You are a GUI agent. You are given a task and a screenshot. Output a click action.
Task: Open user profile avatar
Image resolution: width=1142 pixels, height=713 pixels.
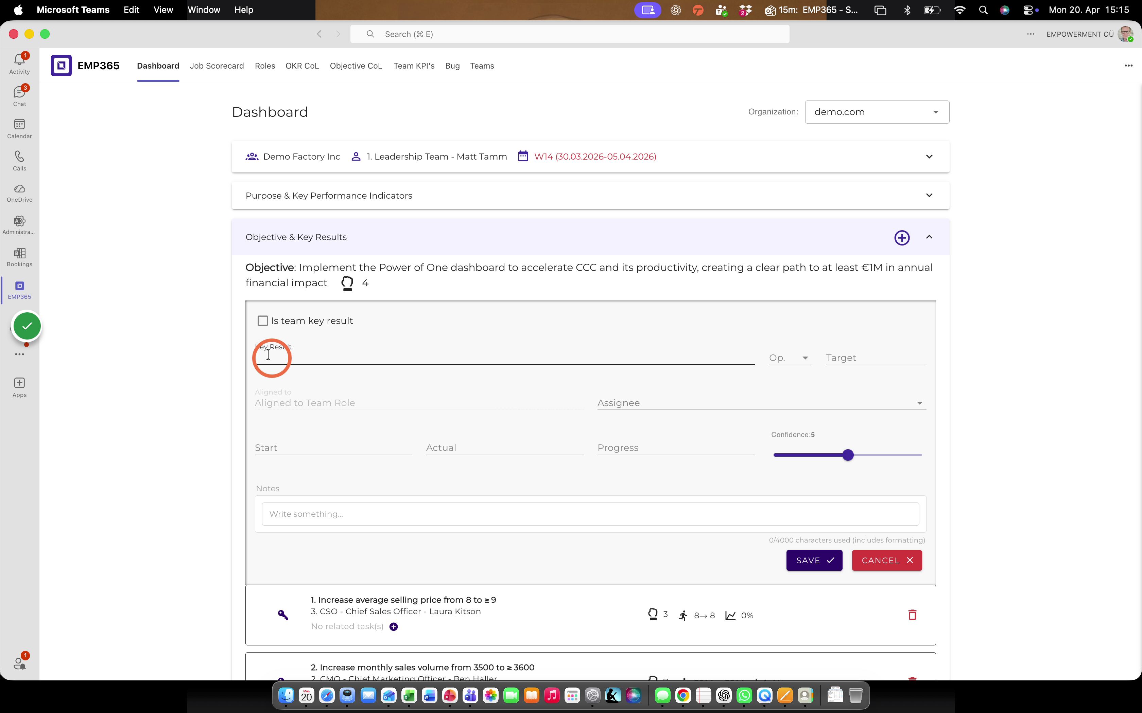click(1125, 34)
